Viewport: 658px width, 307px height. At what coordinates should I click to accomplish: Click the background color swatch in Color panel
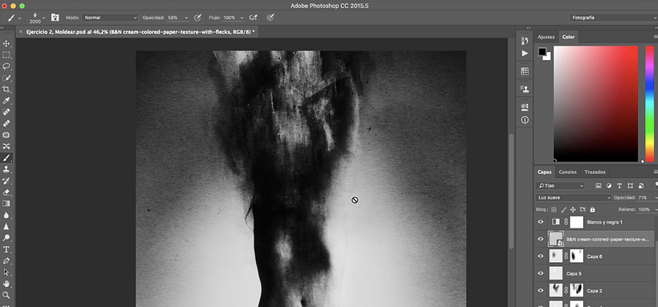[x=547, y=58]
